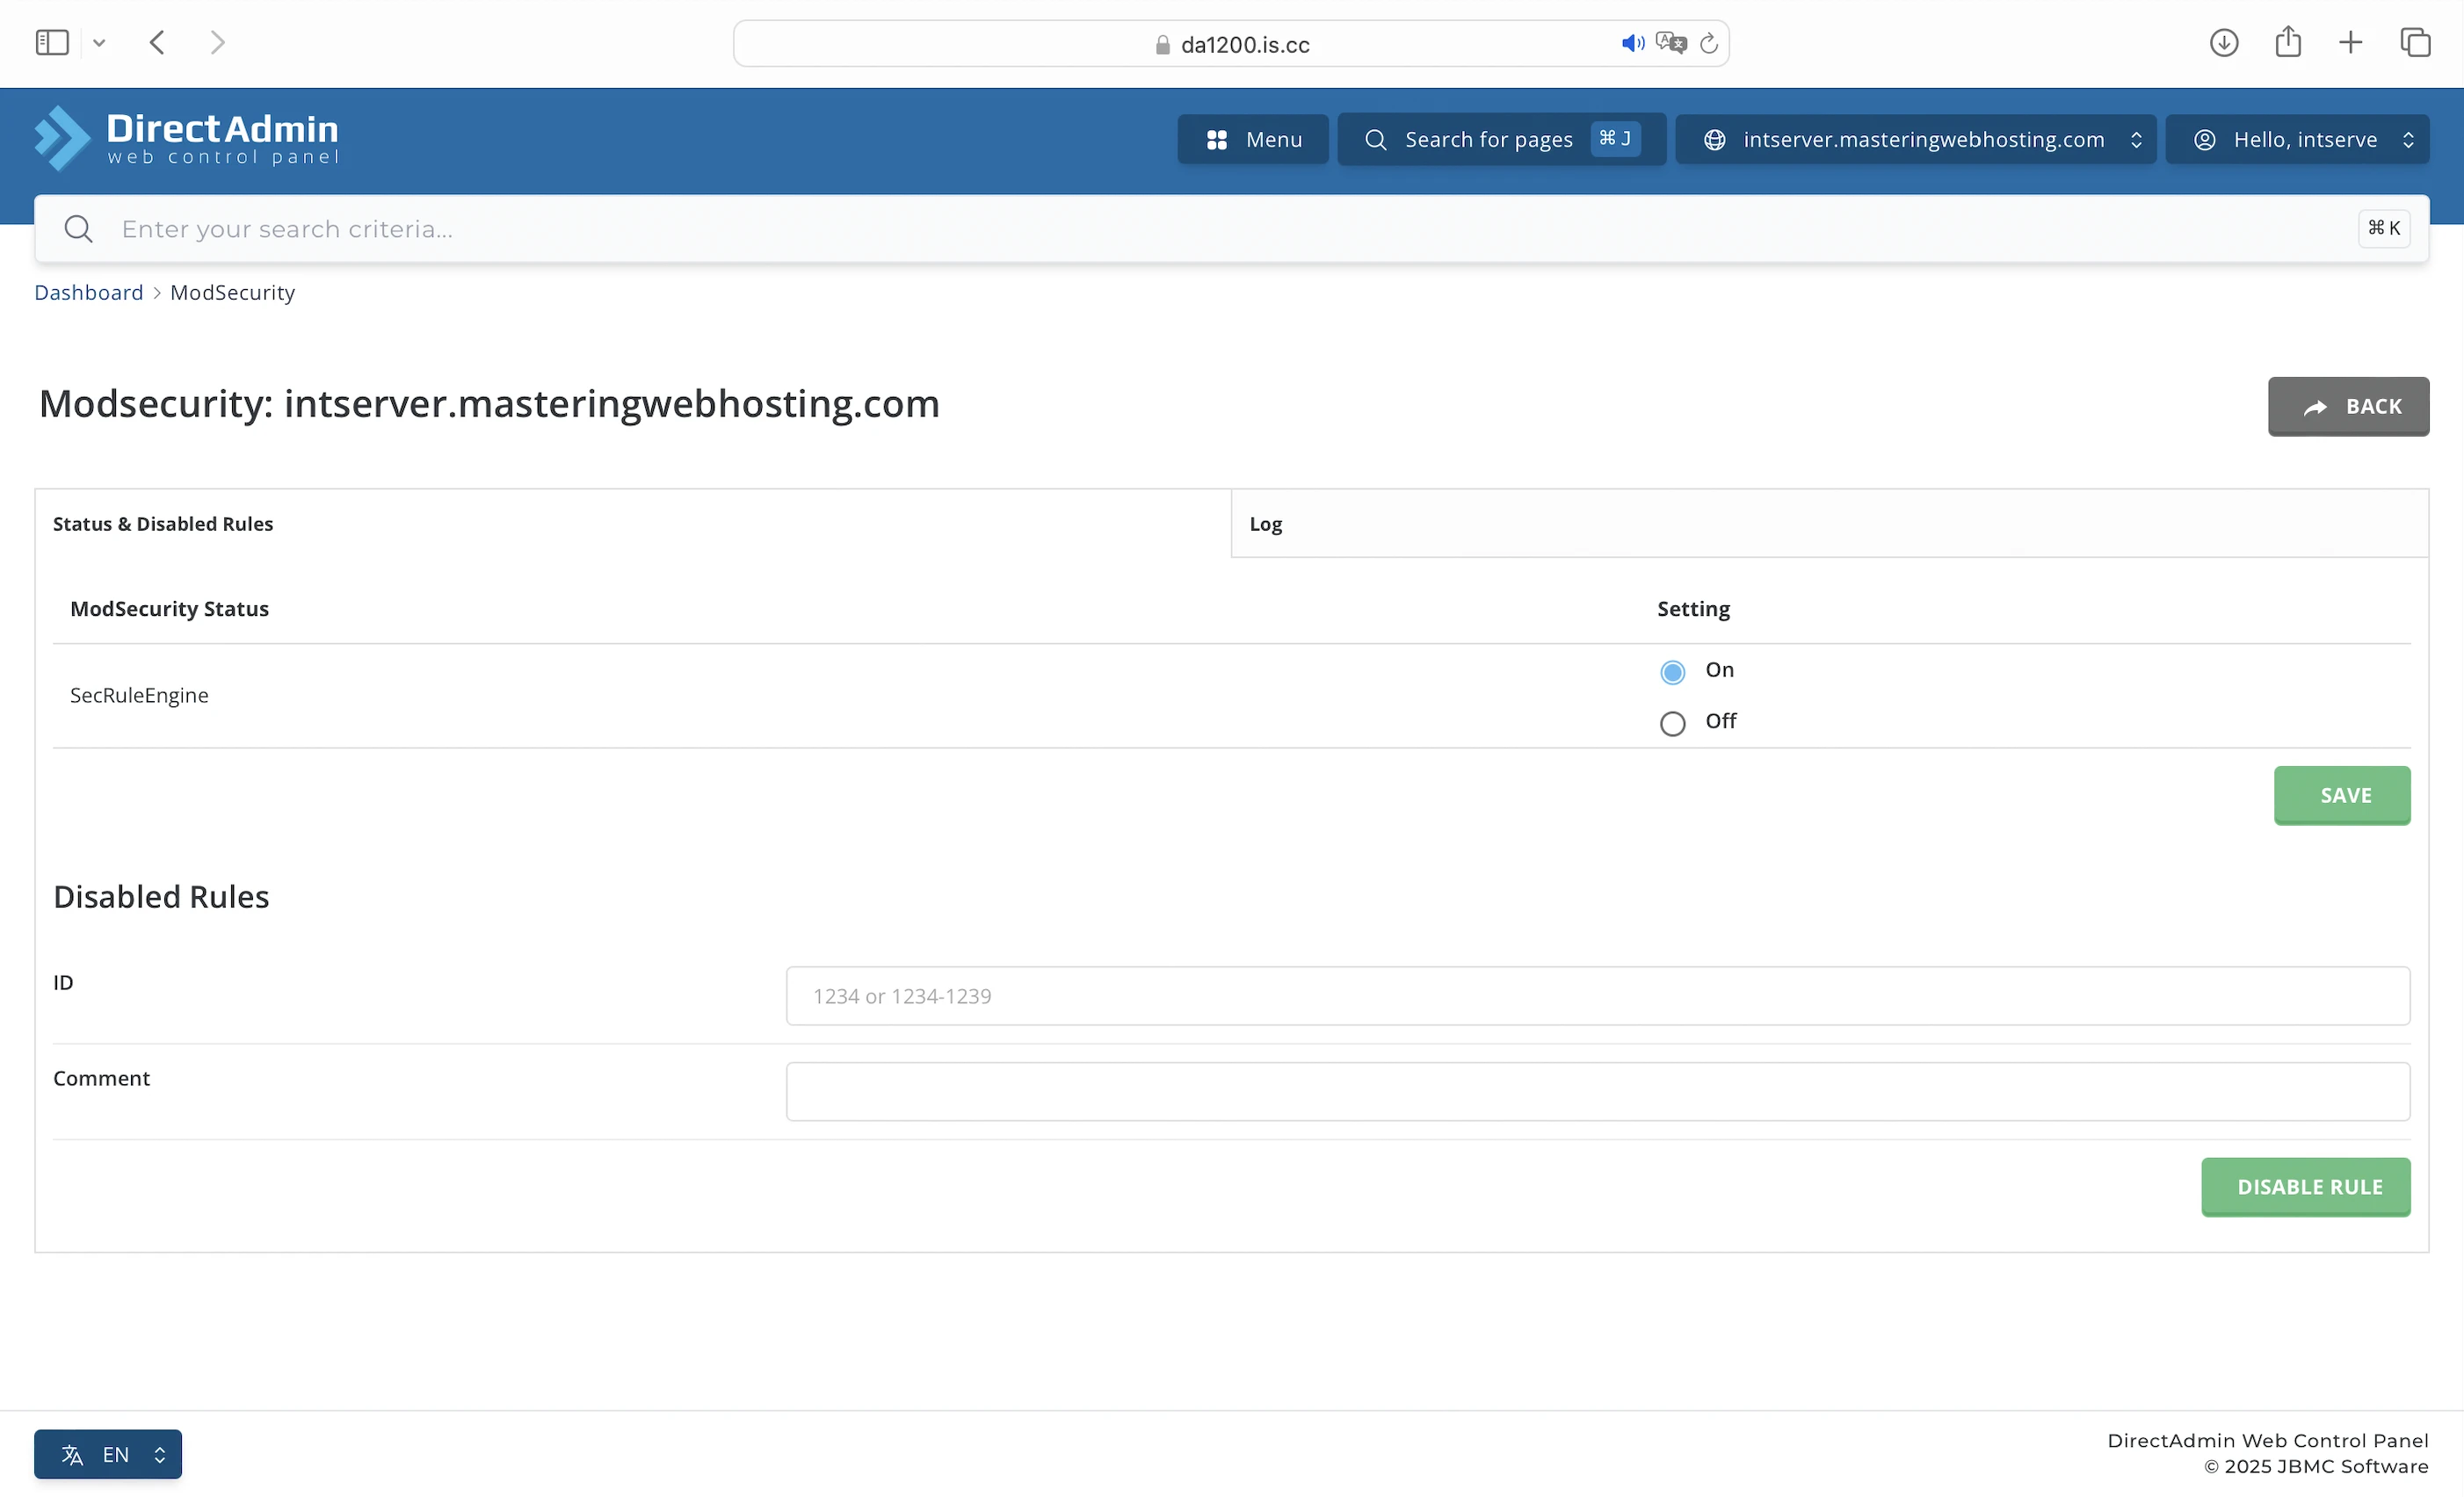
Task: Click the DISABLE RULE button
Action: [x=2305, y=1186]
